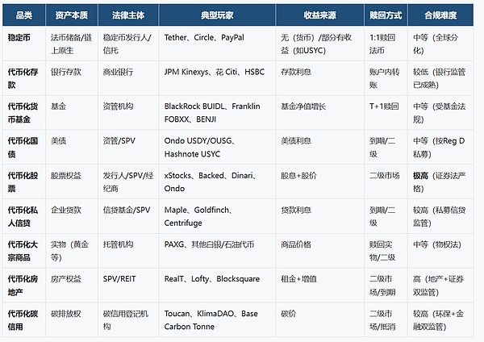The height and width of the screenshot is (342, 484).
Task: Click the 中等（按Reg D私募） cell
Action: pos(439,148)
